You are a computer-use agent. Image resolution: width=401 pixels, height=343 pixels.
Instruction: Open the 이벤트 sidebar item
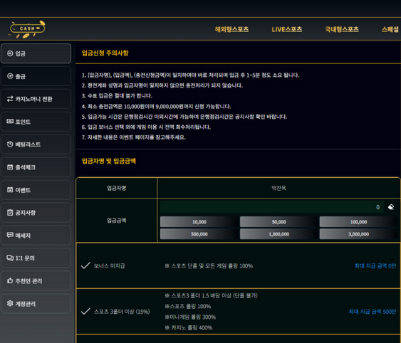coord(36,190)
